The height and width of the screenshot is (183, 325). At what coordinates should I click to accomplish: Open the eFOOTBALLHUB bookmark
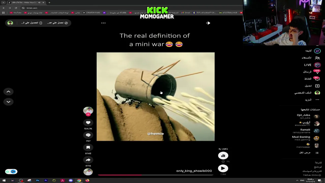(228, 13)
